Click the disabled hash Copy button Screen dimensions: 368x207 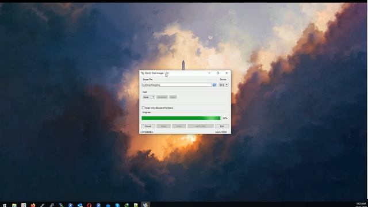click(x=172, y=97)
